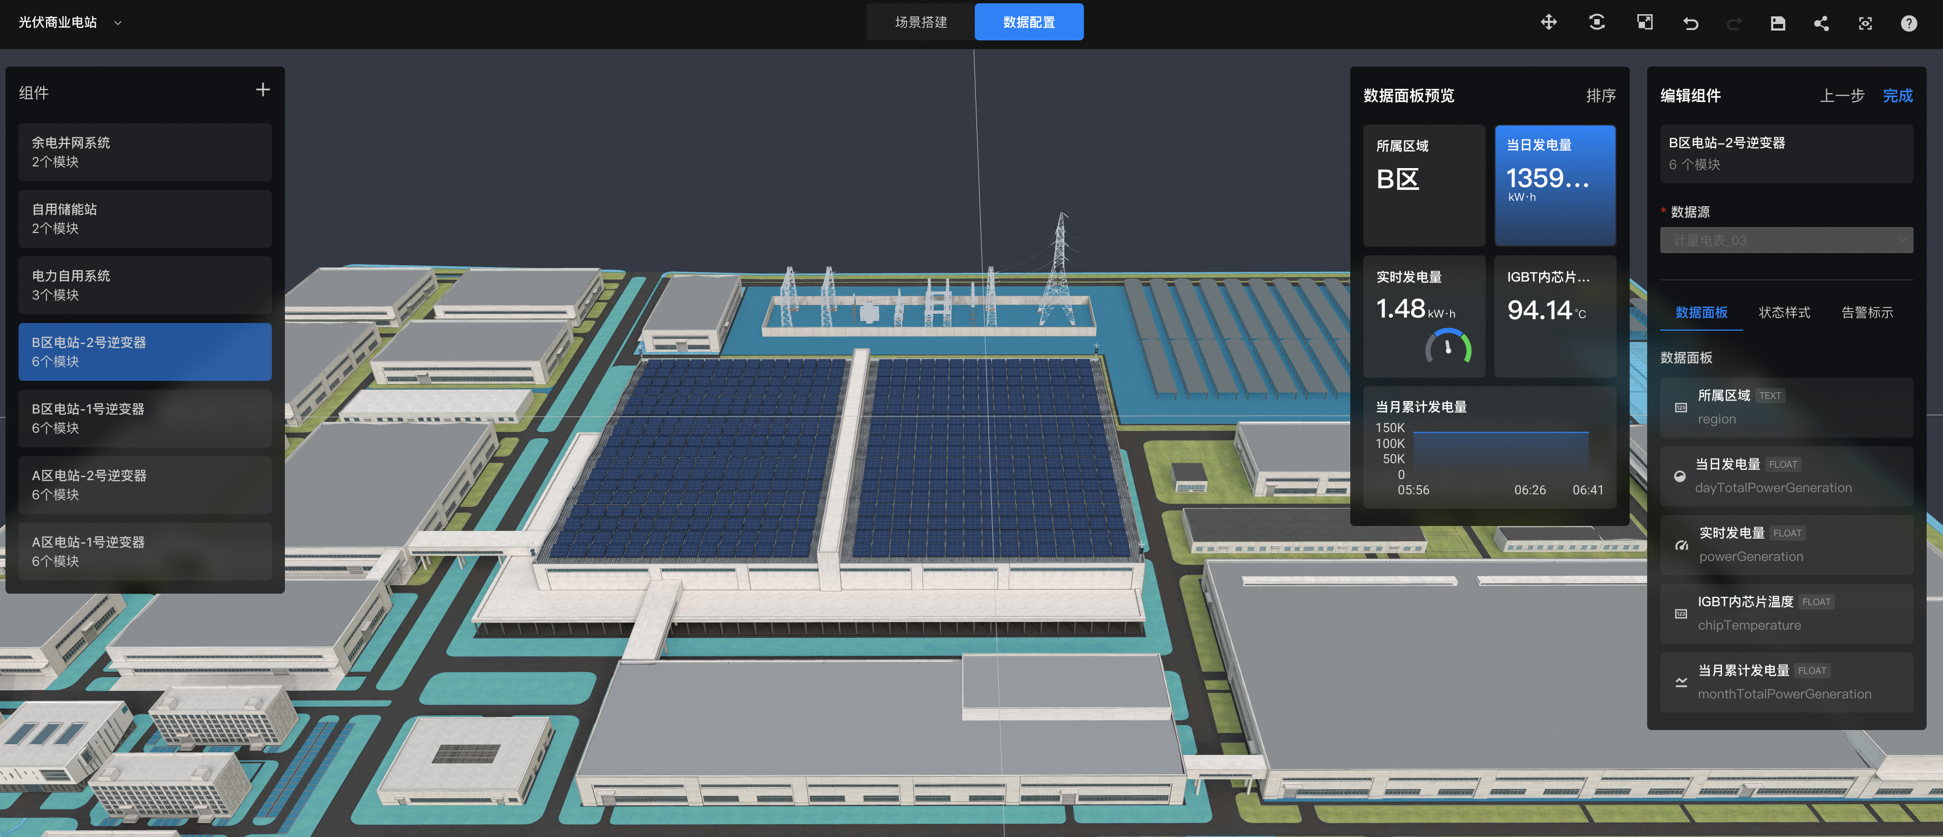The image size is (1943, 837).
Task: Click the 06:41 time label on chart
Action: coord(1588,490)
